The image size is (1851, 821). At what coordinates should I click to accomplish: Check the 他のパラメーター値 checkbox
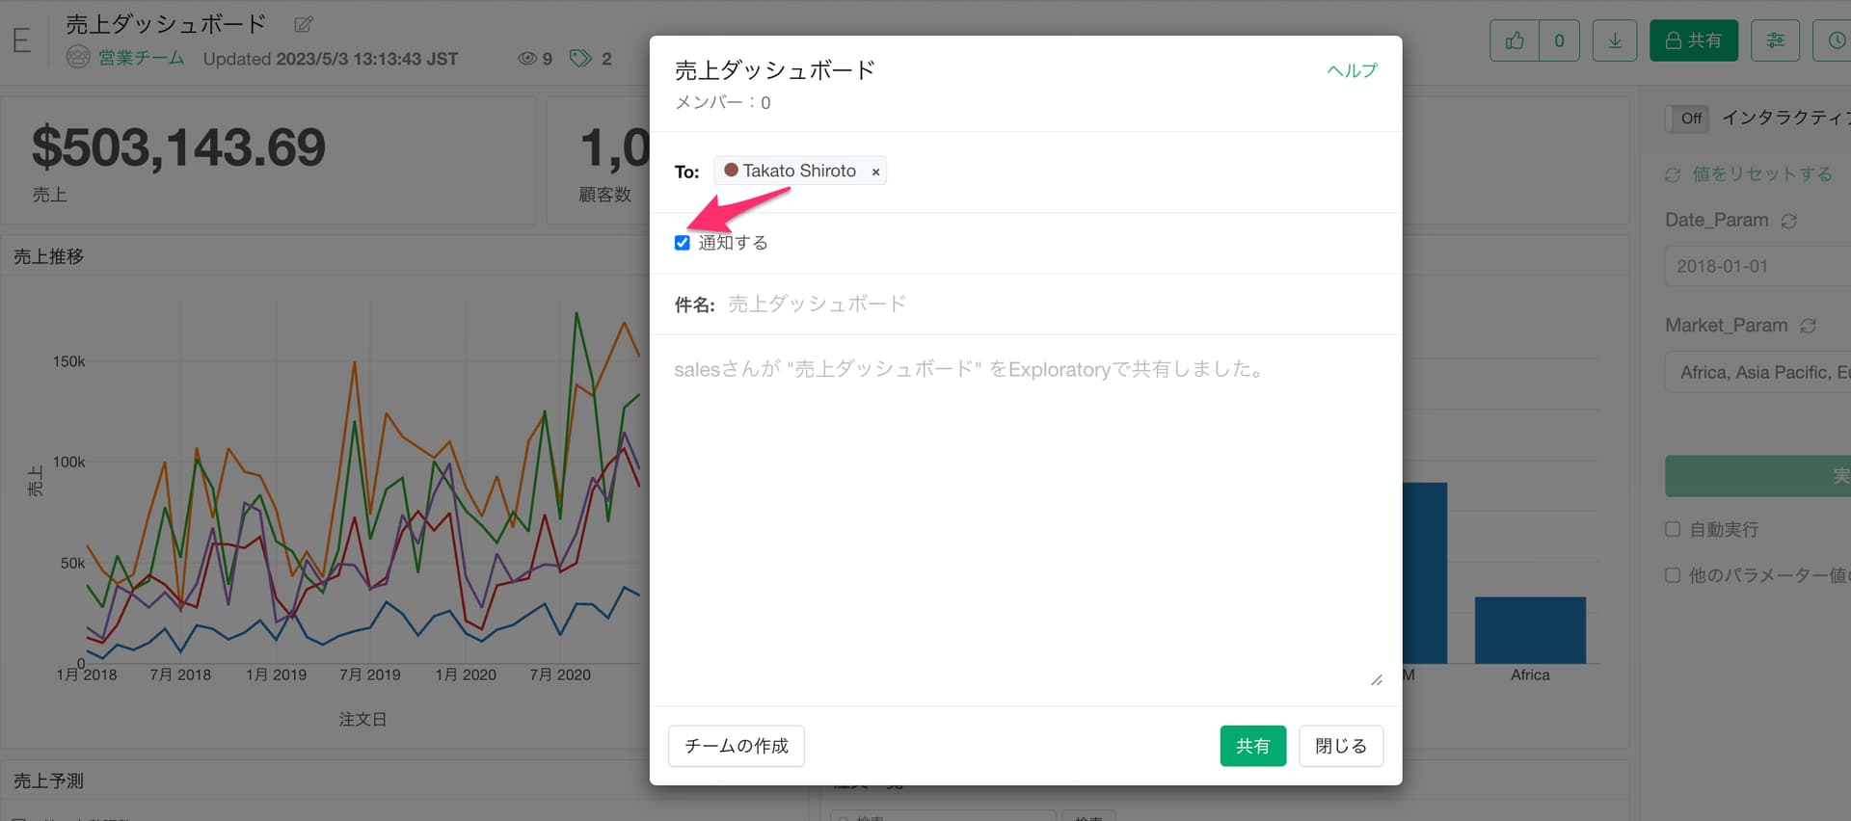pos(1673,575)
